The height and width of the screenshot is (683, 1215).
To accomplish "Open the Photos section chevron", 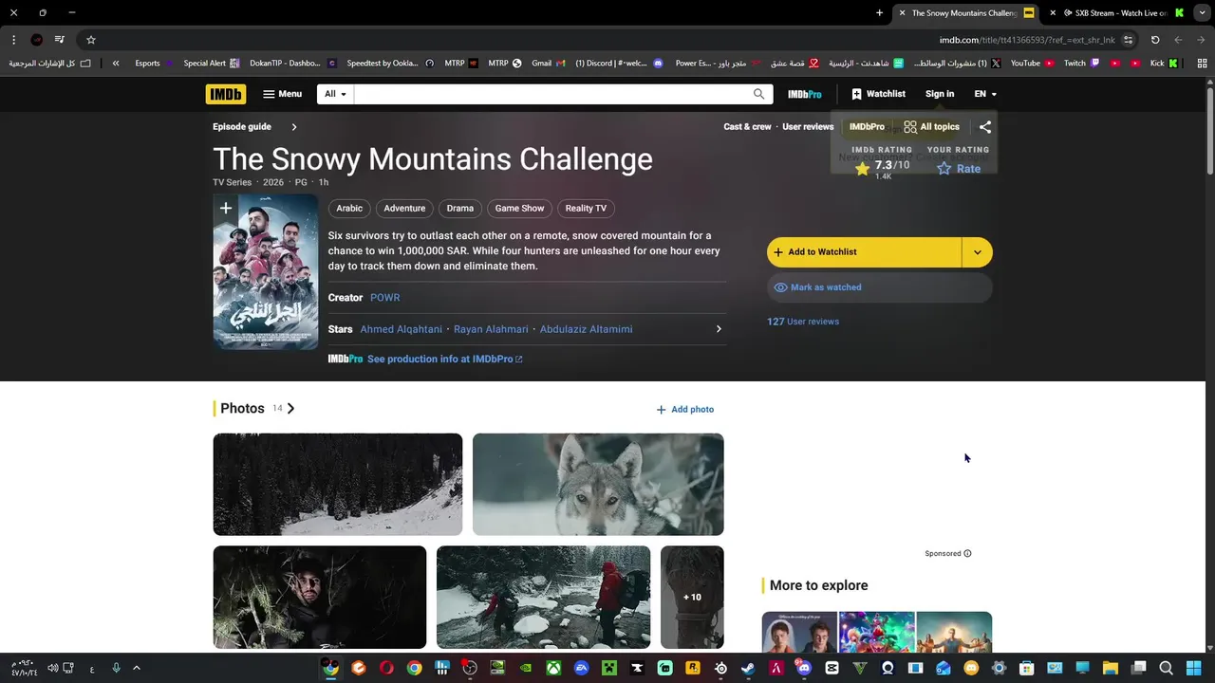I will tap(290, 408).
